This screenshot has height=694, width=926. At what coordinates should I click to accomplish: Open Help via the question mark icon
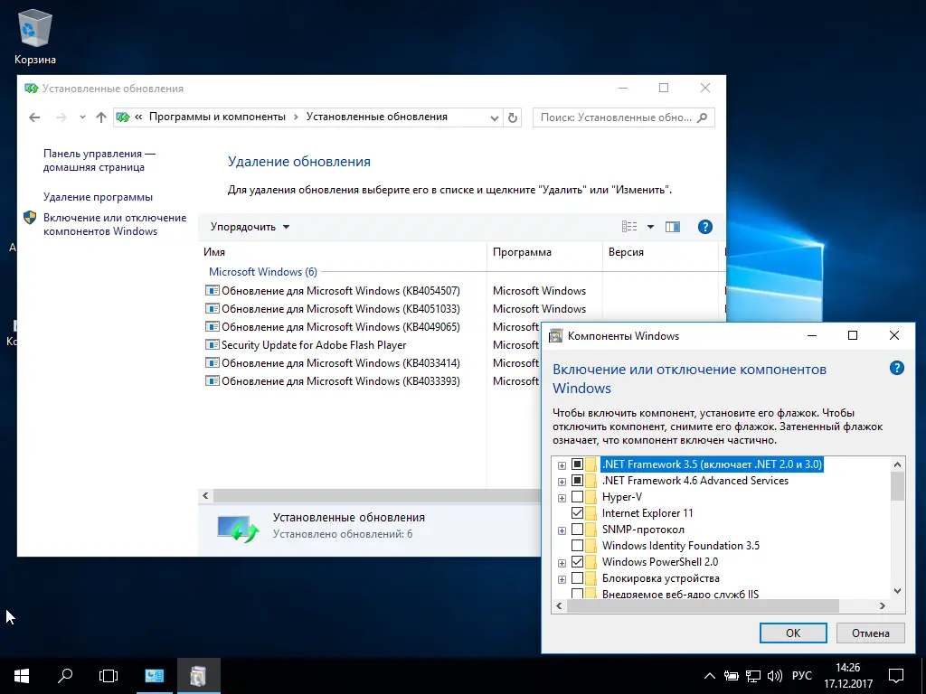tap(705, 226)
